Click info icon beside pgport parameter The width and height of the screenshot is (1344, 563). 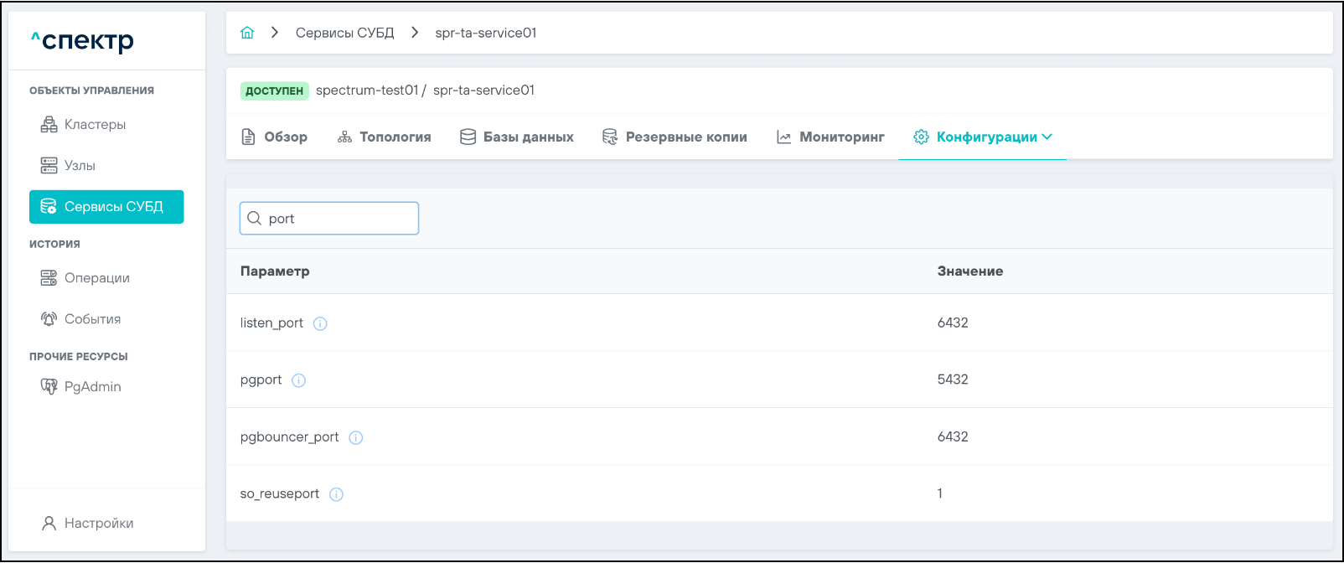pyautogui.click(x=298, y=380)
